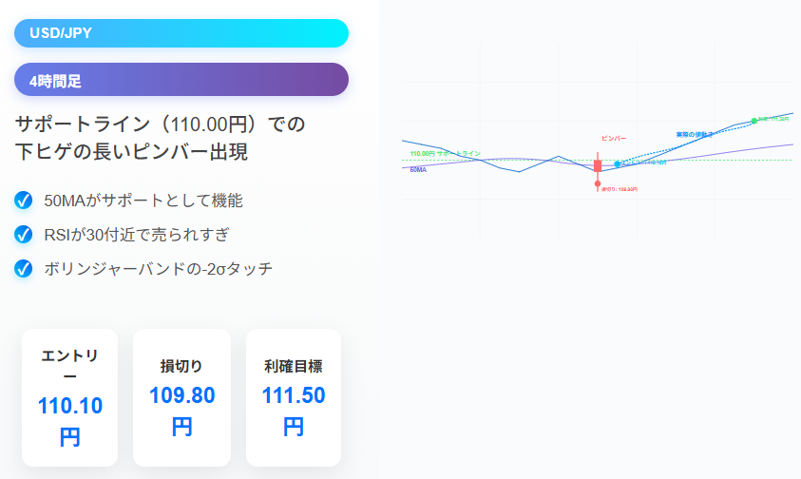Click the red stop-loss dot below the candle
Viewport: 801px width, 479px height.
pos(597,183)
